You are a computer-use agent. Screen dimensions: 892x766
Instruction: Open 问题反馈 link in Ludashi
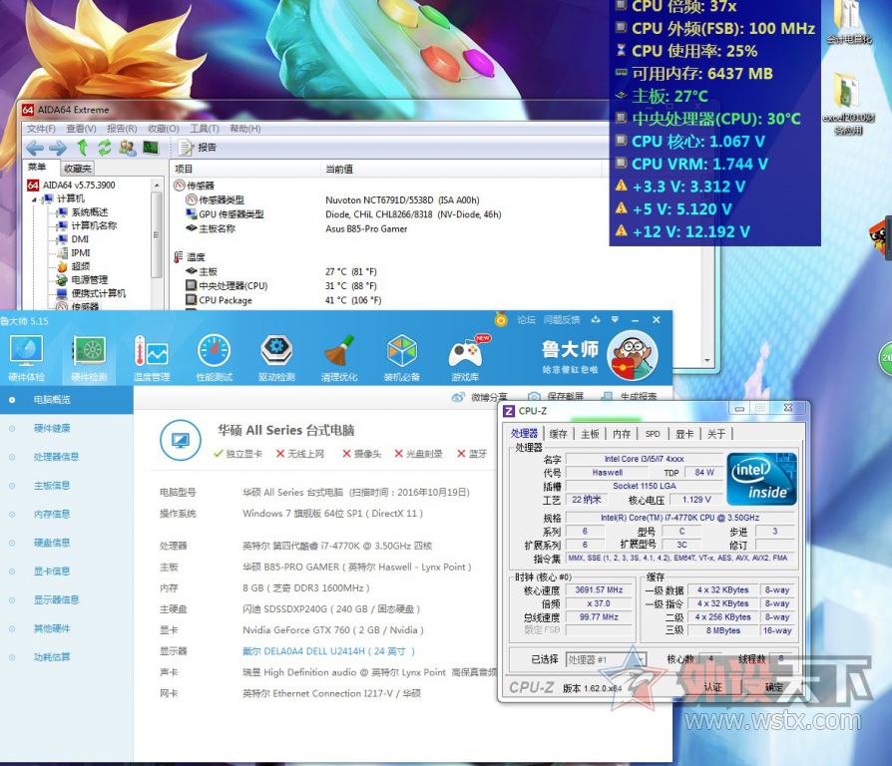point(562,320)
